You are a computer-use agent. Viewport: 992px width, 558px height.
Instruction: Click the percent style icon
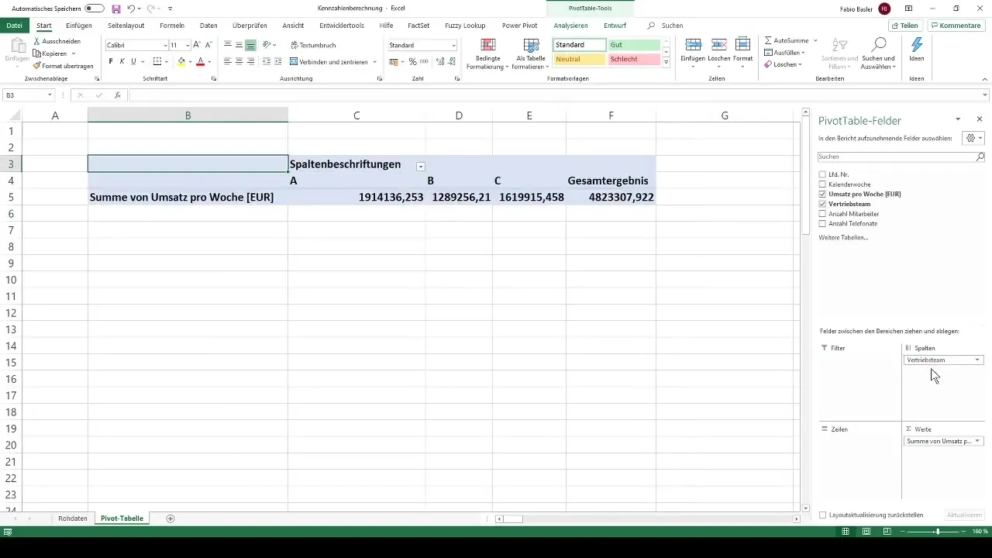pyautogui.click(x=412, y=61)
